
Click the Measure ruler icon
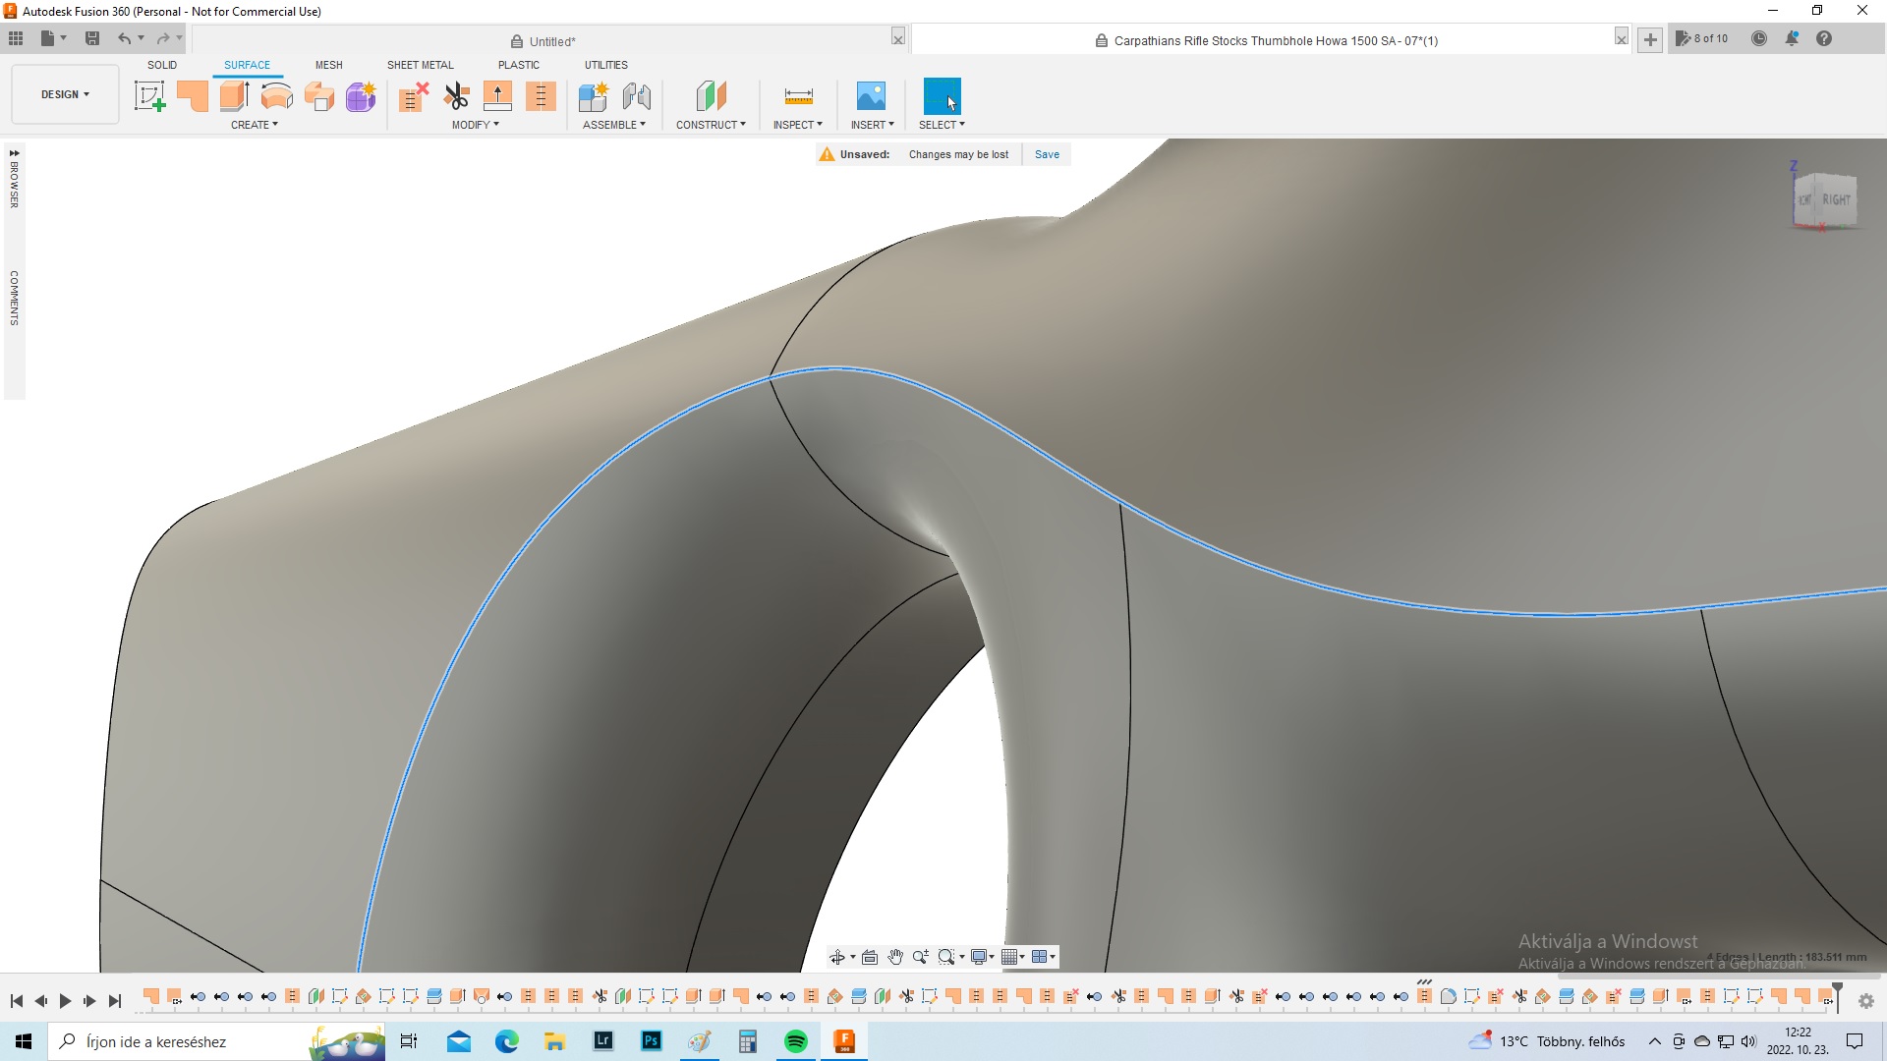(x=798, y=96)
